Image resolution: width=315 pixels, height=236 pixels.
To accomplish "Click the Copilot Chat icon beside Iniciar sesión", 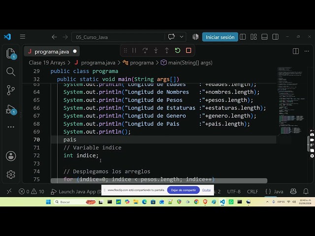I will tap(195, 37).
